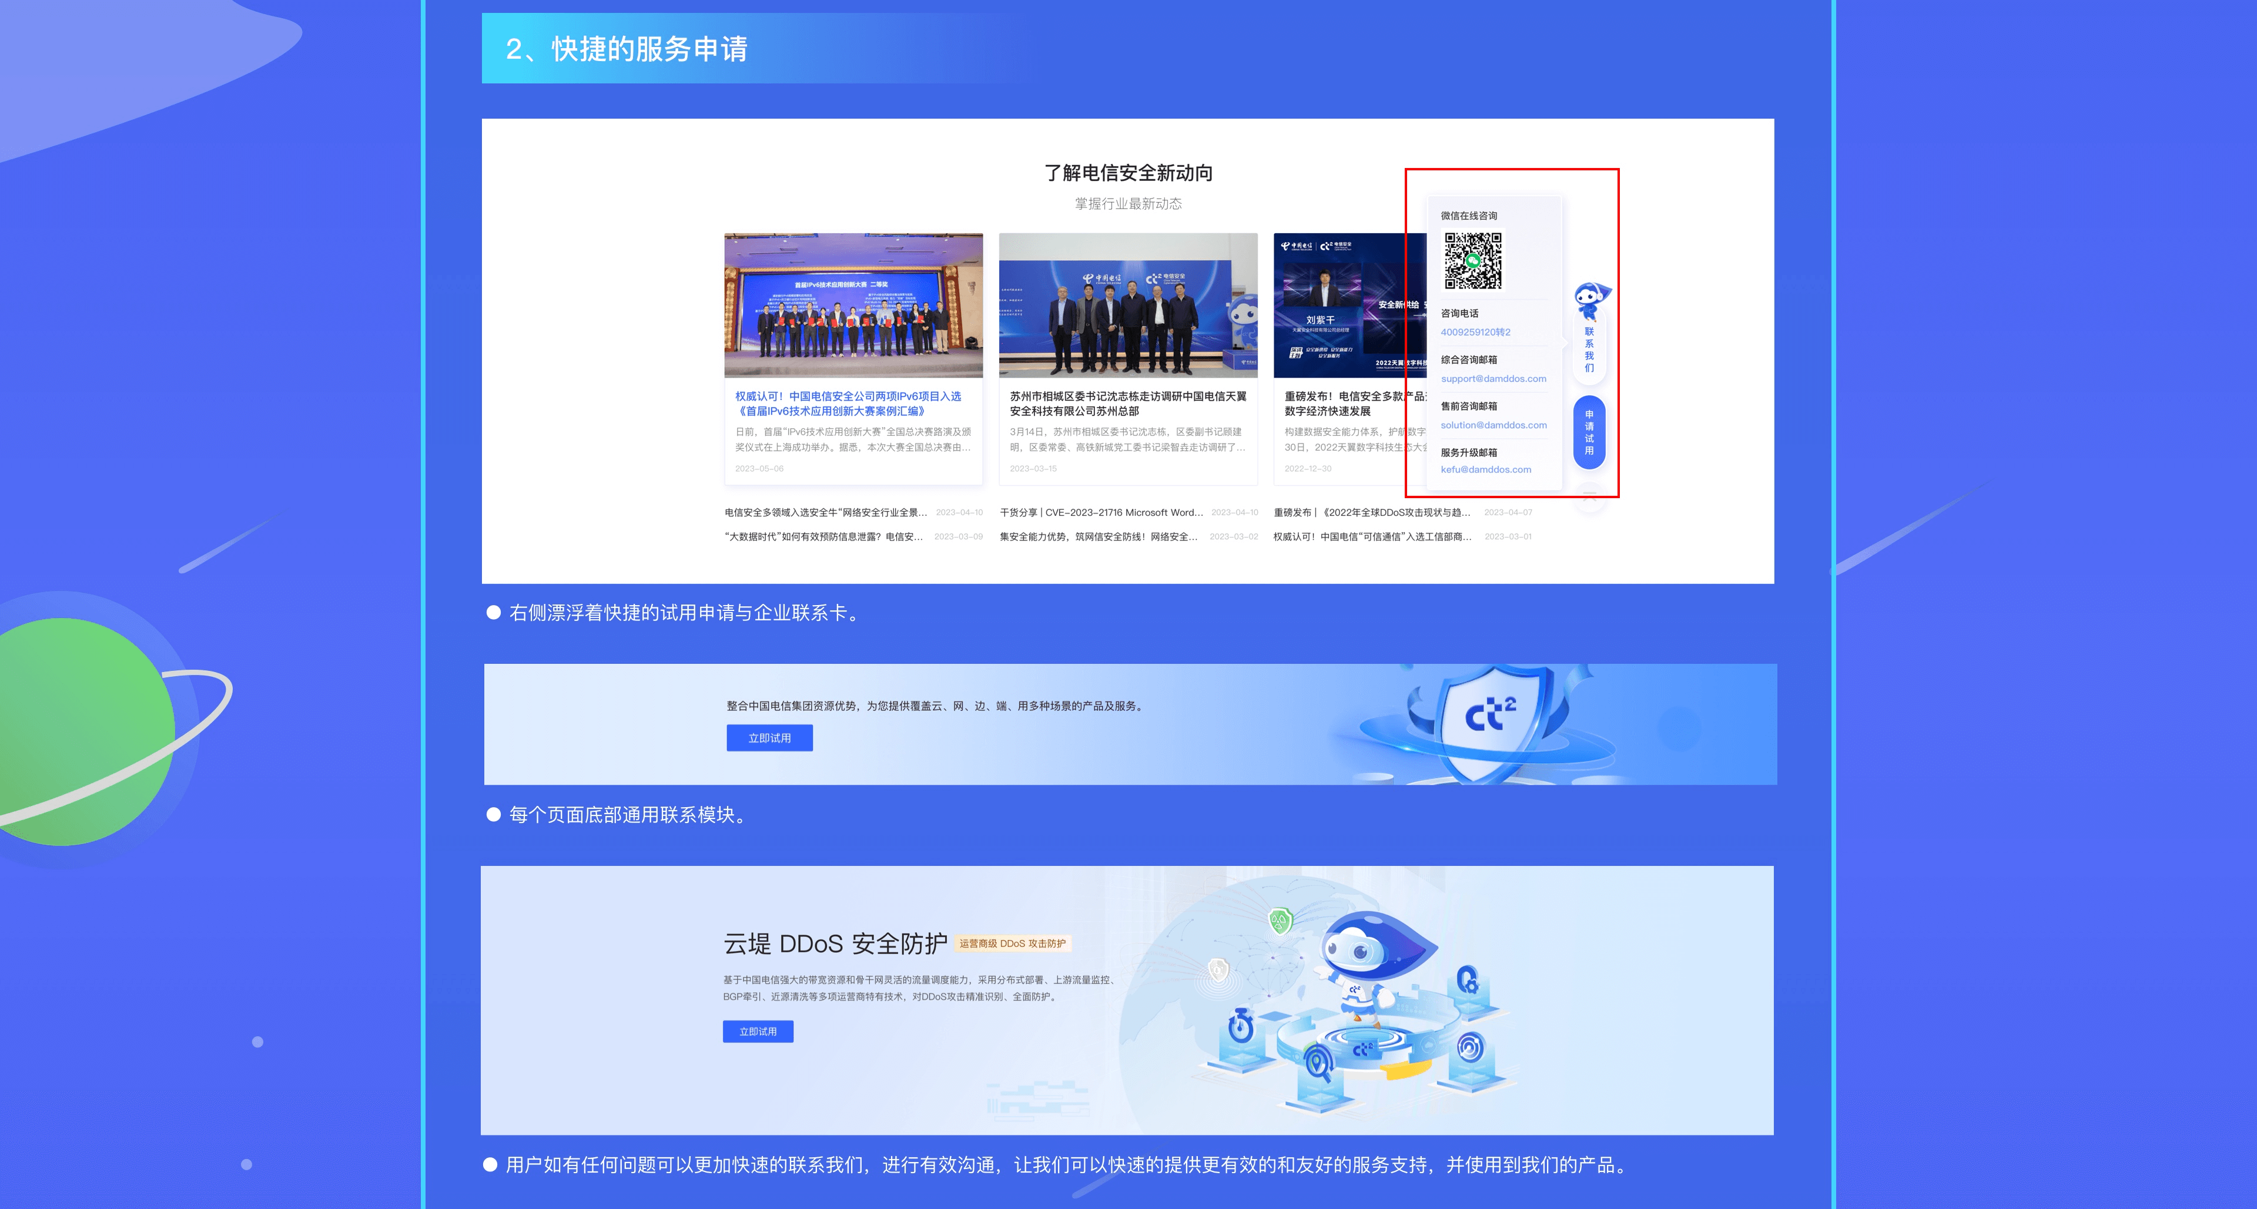The height and width of the screenshot is (1209, 2257).
Task: Click the fingerprint icon on the right pedestal
Action: coord(1470,1047)
